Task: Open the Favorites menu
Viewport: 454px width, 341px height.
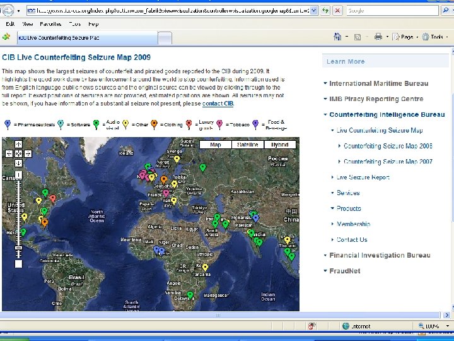Action: [x=52, y=23]
